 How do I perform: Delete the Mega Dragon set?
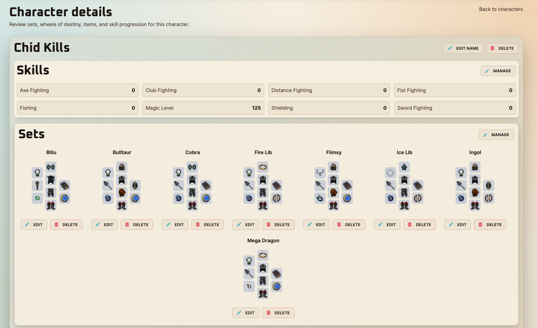pos(278,313)
